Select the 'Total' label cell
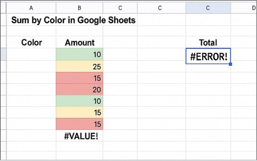This screenshot has width=257, height=161. click(x=208, y=42)
